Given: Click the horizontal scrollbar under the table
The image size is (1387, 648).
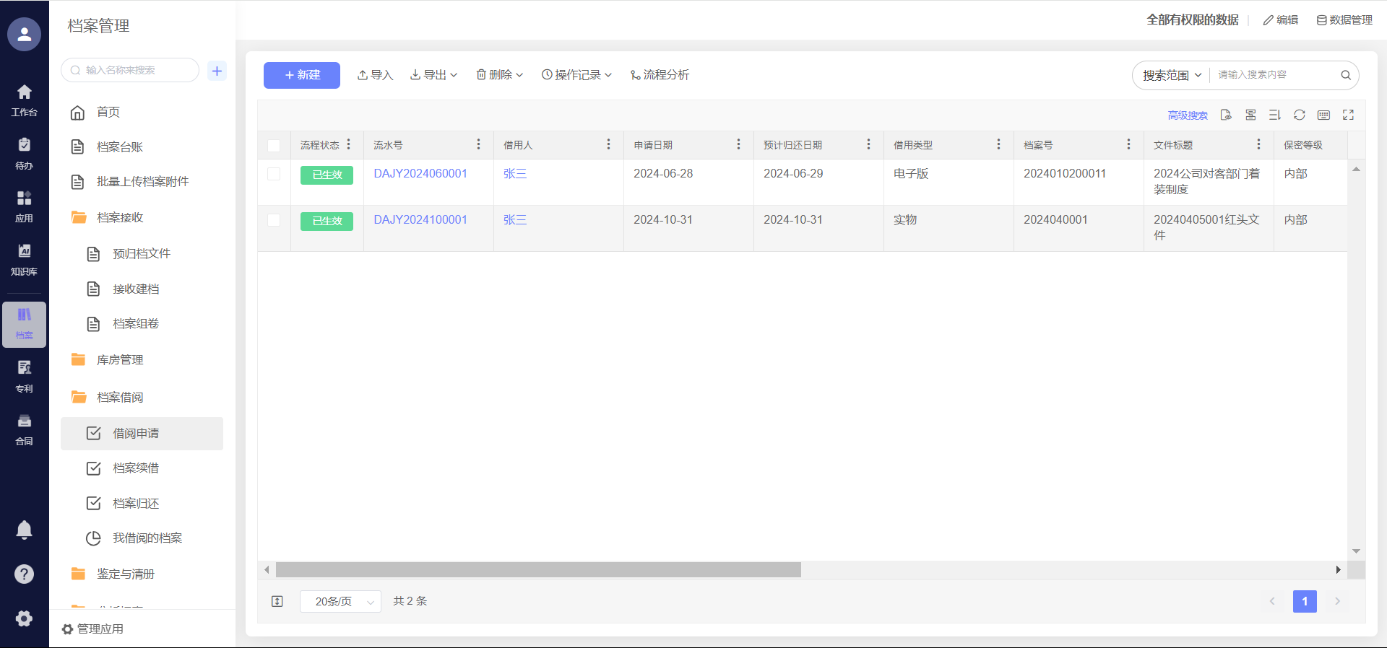Looking at the screenshot, I should pos(538,570).
